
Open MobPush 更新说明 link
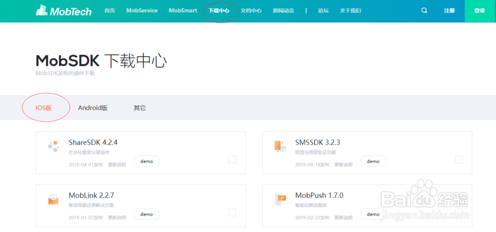[x=343, y=218]
